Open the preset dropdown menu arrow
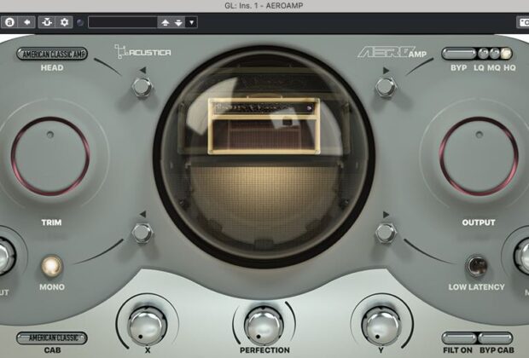The image size is (529, 358). 191,22
